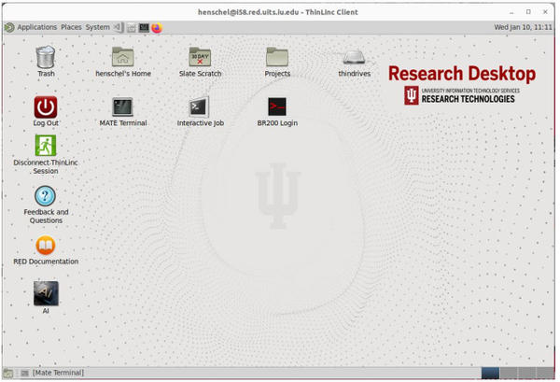
Task: Open RED Documentation book icon
Action: 46,246
